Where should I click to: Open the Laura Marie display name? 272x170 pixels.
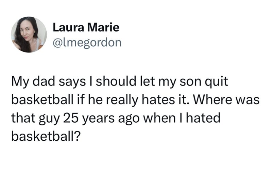[86, 28]
